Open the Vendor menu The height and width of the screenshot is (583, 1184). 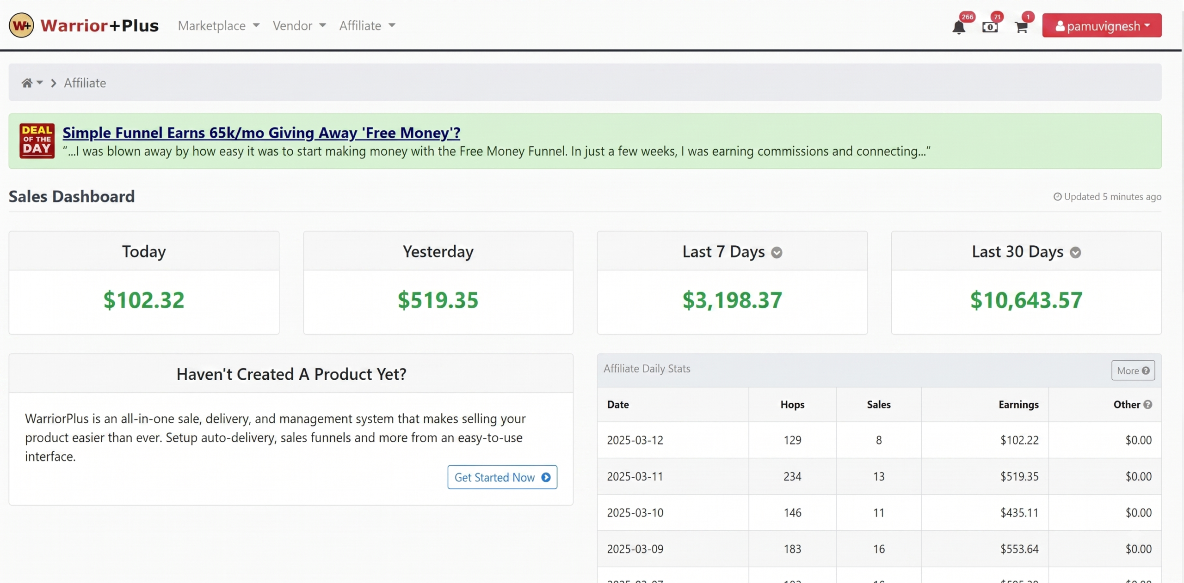pyautogui.click(x=299, y=25)
